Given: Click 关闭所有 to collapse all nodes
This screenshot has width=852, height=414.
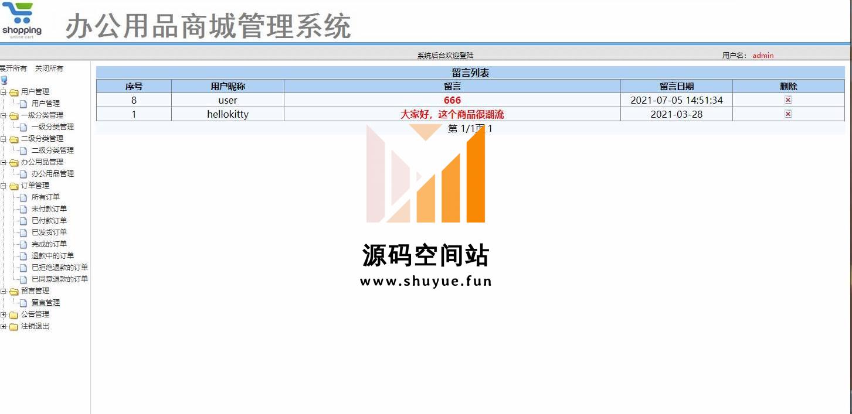Looking at the screenshot, I should [49, 69].
